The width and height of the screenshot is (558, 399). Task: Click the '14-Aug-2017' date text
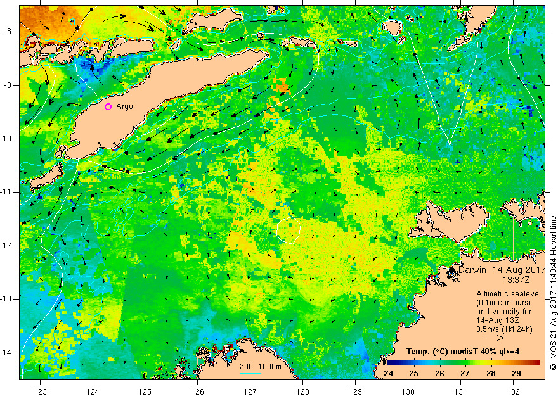coord(519,270)
